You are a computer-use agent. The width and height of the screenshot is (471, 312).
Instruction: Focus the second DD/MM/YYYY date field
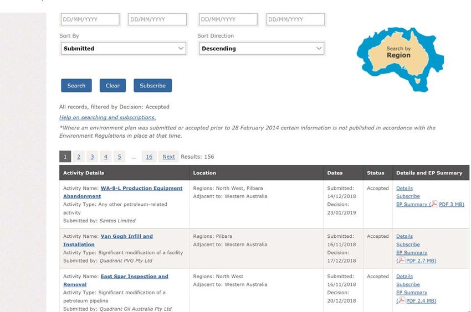click(x=157, y=19)
